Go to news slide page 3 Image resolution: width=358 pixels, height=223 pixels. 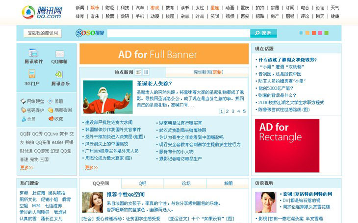coord(233,111)
